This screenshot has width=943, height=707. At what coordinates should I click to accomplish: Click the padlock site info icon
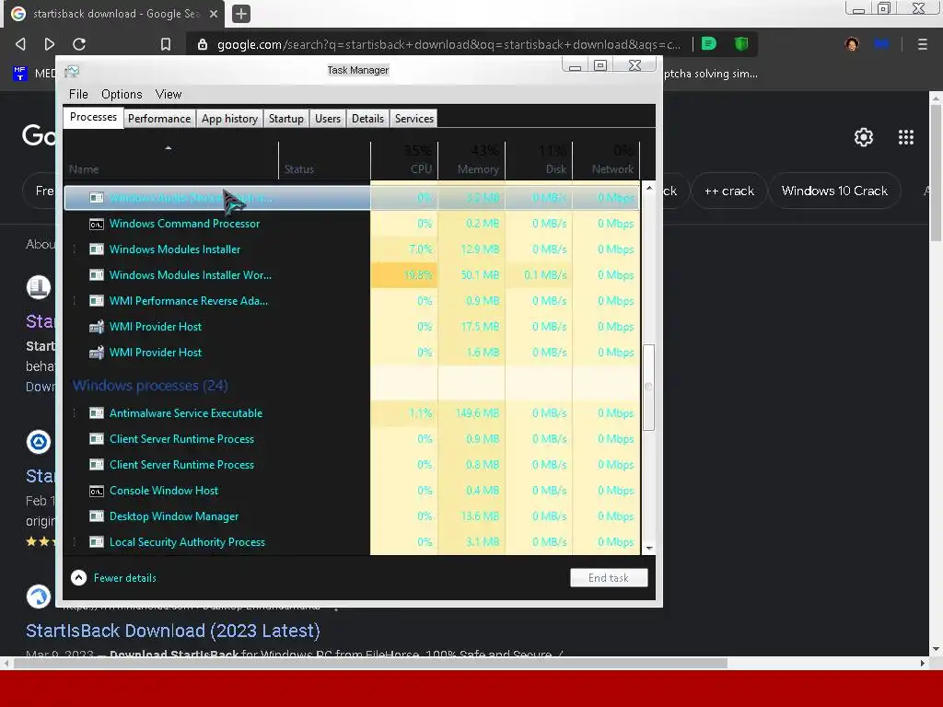point(203,44)
